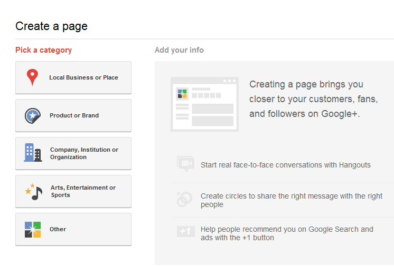Click text about the +1 button recommendations
The image size is (394, 266).
pyautogui.click(x=287, y=233)
